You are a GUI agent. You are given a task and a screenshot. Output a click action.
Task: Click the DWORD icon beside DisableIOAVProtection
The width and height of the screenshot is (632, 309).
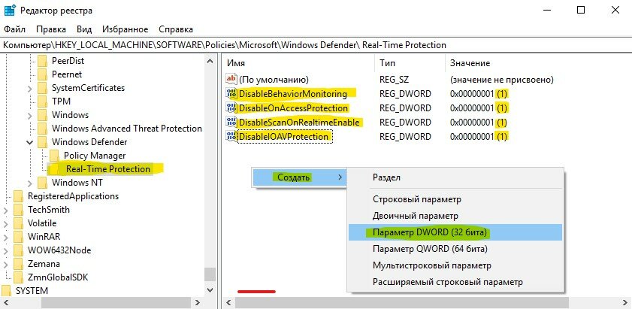click(x=231, y=136)
